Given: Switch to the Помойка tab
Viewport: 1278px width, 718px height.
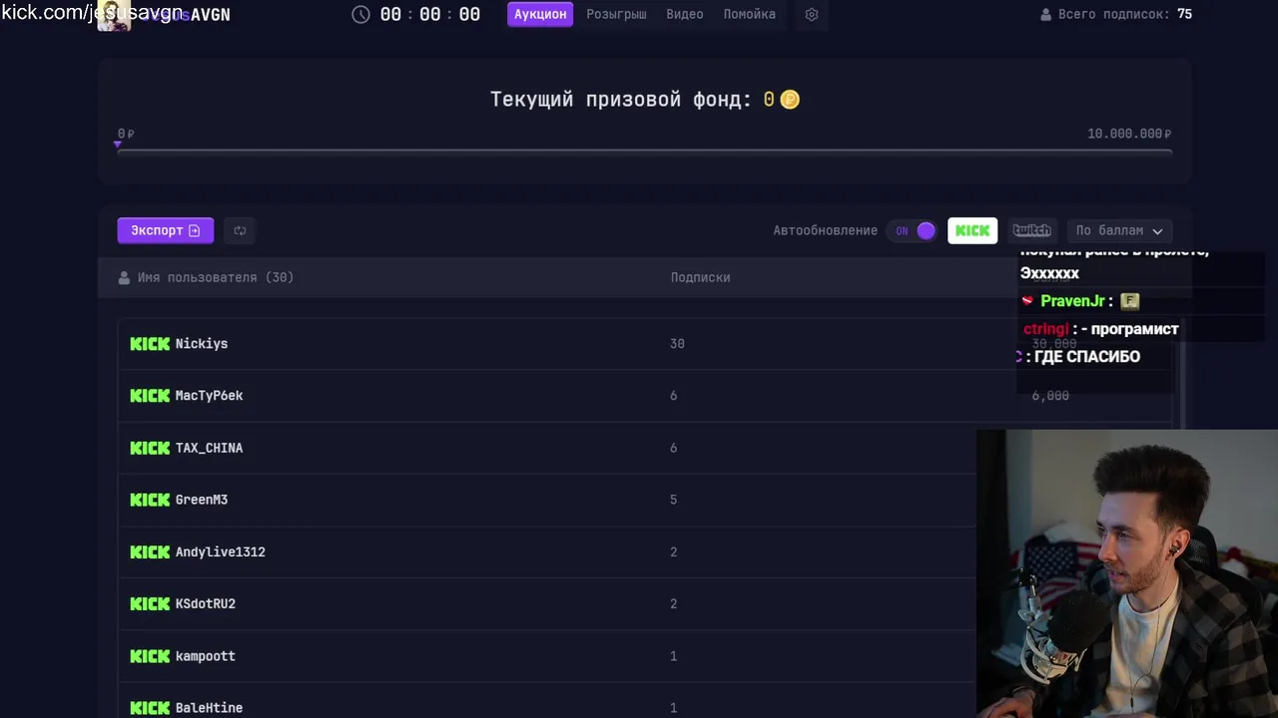Looking at the screenshot, I should (x=750, y=14).
